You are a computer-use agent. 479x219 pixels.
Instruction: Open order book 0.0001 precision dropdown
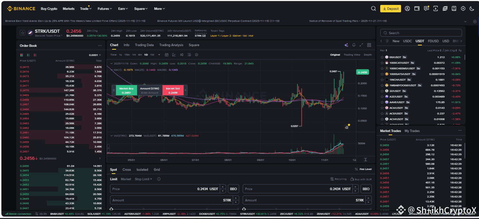[95, 55]
